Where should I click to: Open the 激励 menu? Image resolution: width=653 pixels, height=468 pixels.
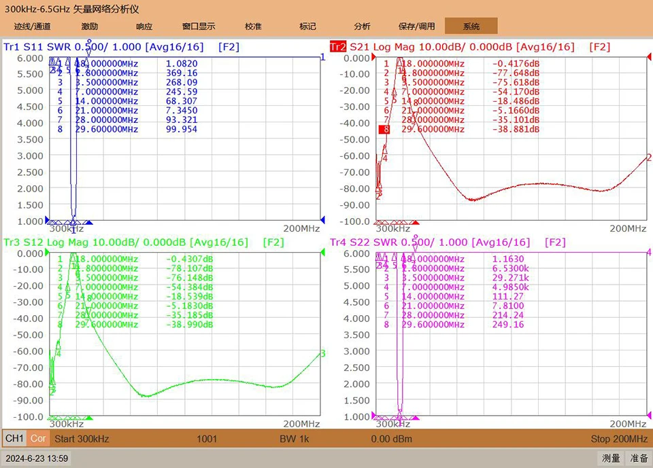[90, 26]
